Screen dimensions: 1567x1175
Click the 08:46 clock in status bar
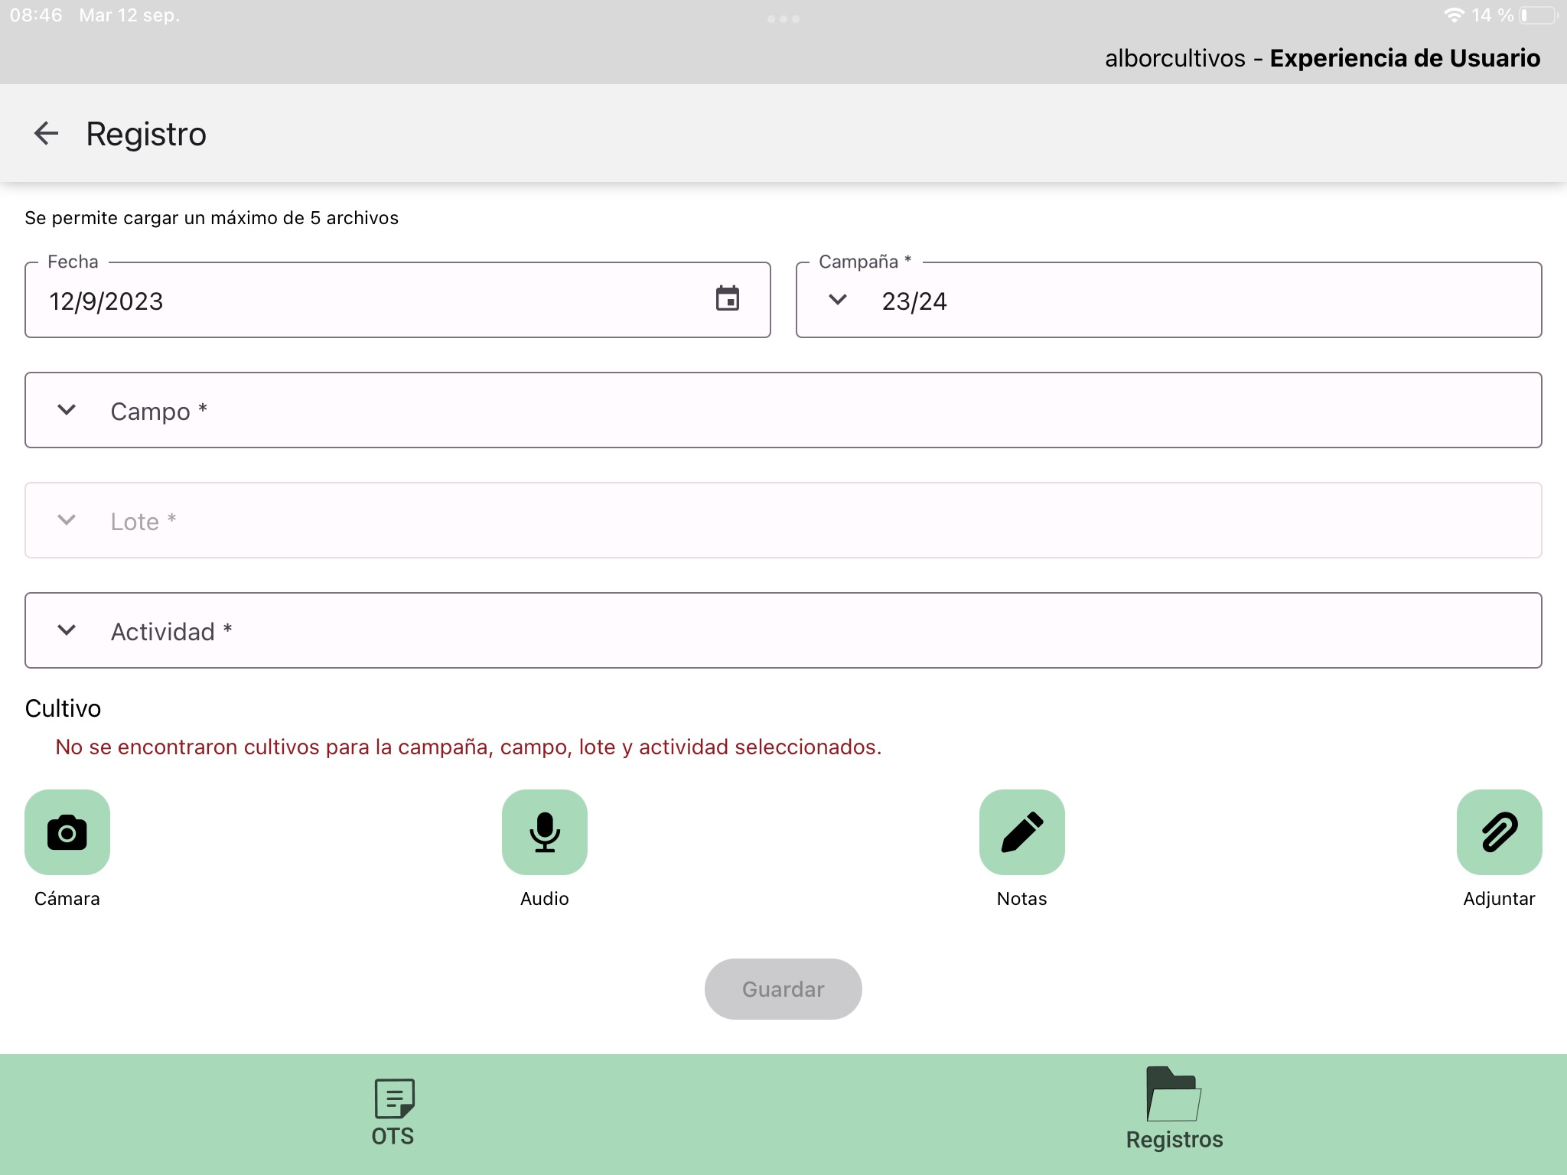36,15
